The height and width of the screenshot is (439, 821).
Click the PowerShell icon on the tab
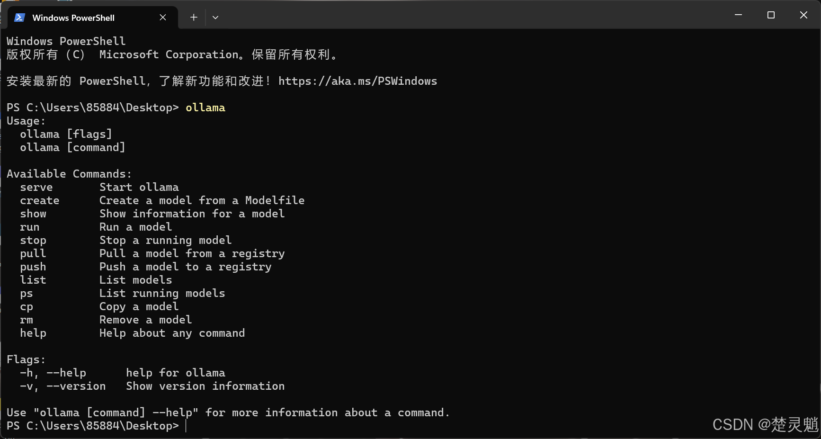[19, 18]
